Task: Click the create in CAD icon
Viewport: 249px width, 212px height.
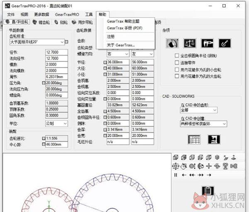Action: (214, 139)
